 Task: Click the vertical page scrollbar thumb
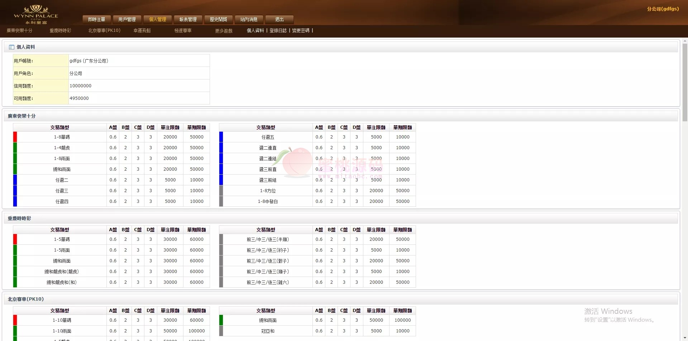(x=685, y=82)
